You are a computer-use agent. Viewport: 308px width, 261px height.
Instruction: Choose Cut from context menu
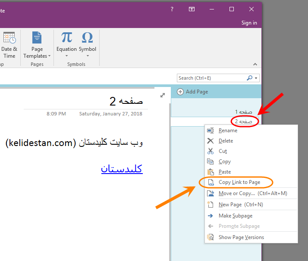tap(251, 151)
